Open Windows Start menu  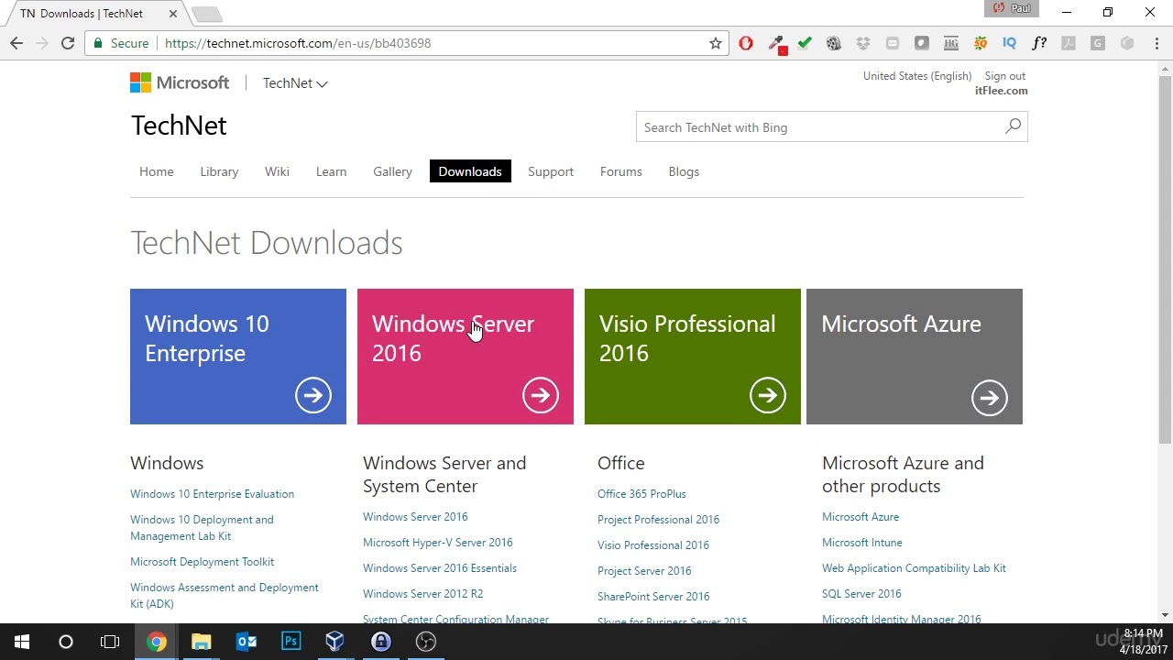(x=22, y=642)
